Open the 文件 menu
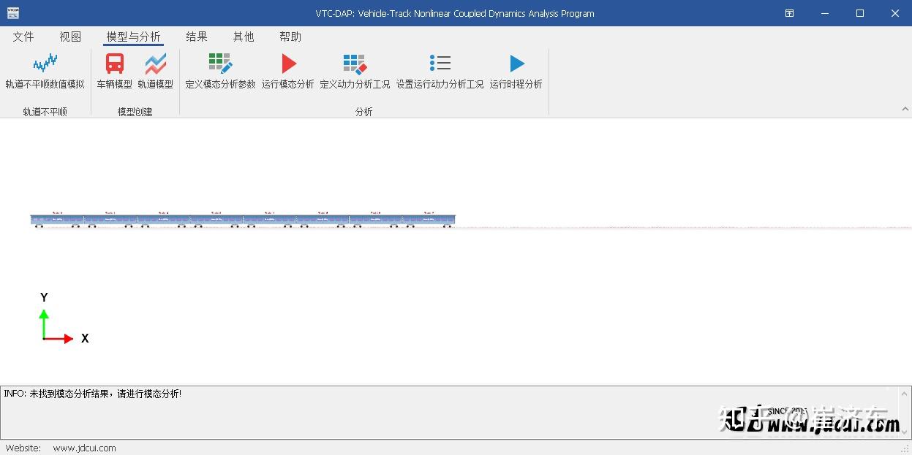The height and width of the screenshot is (455, 912). point(23,36)
